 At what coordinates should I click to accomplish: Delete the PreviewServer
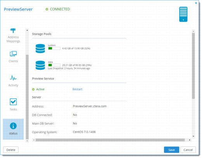click(11, 150)
